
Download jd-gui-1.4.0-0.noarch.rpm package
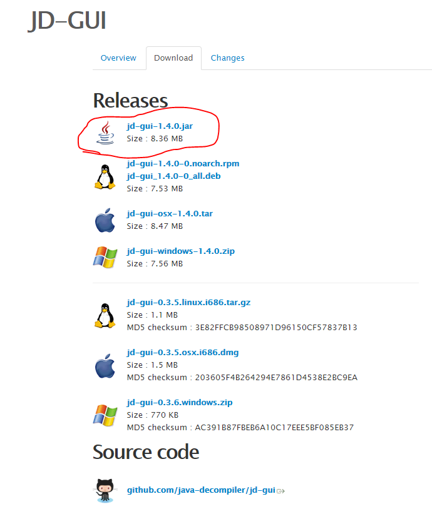tap(183, 163)
